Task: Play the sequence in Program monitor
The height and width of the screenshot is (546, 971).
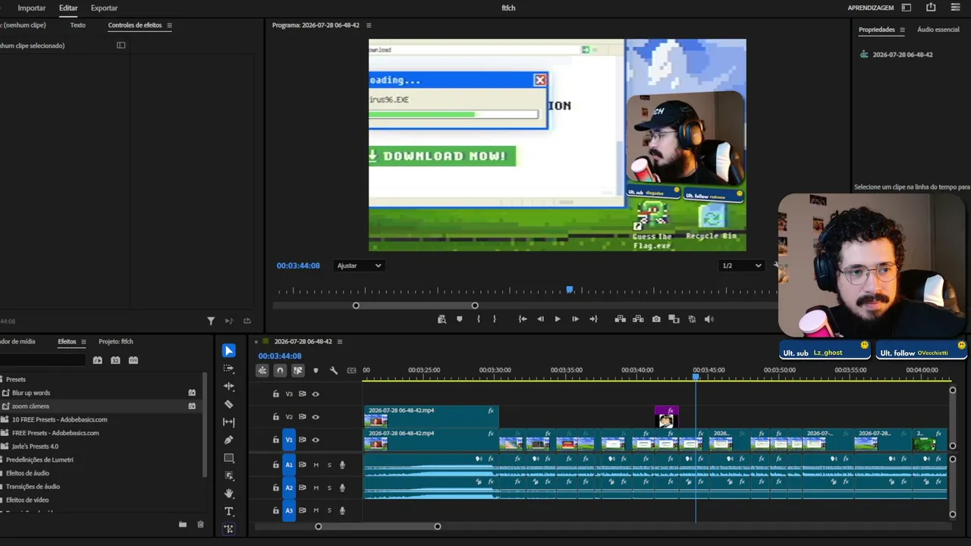Action: pyautogui.click(x=558, y=319)
